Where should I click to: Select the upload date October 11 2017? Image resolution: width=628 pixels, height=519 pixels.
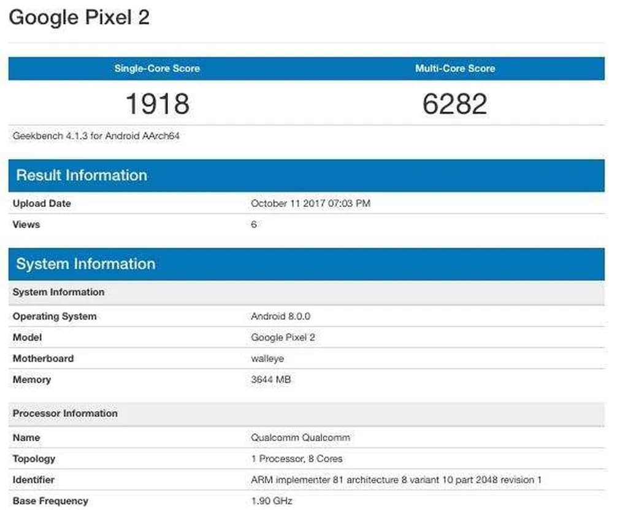310,203
